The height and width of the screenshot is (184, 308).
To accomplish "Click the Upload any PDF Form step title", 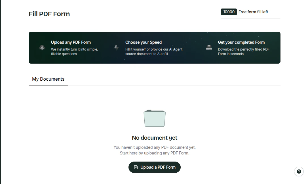I will coord(71,42).
